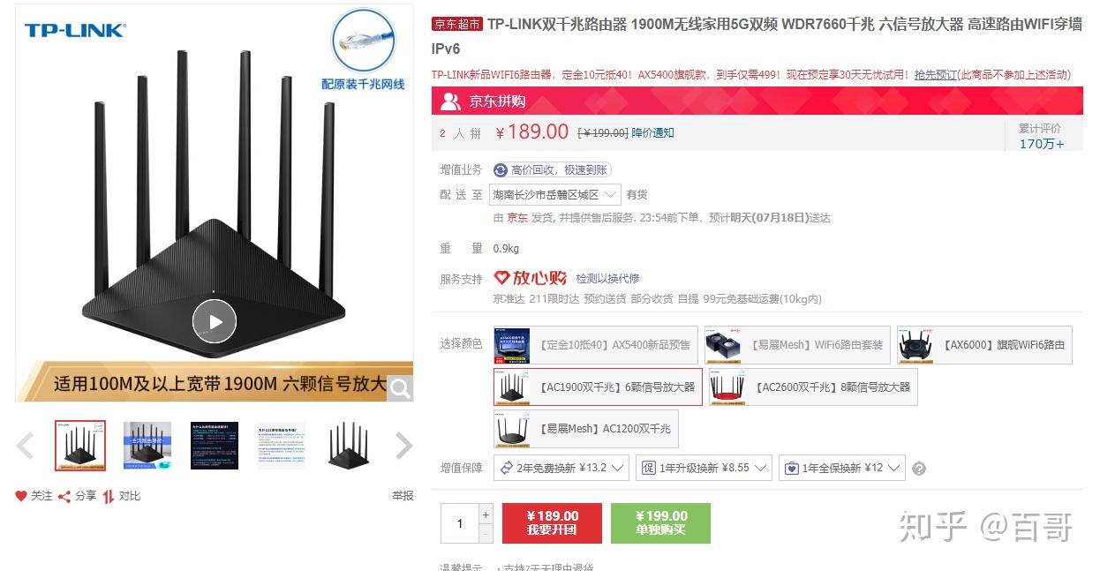Play the product video
1100x571 pixels.
click(x=215, y=322)
